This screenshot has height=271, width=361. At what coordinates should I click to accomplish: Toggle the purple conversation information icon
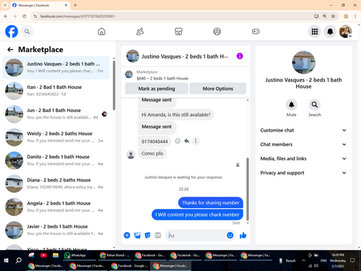240,56
